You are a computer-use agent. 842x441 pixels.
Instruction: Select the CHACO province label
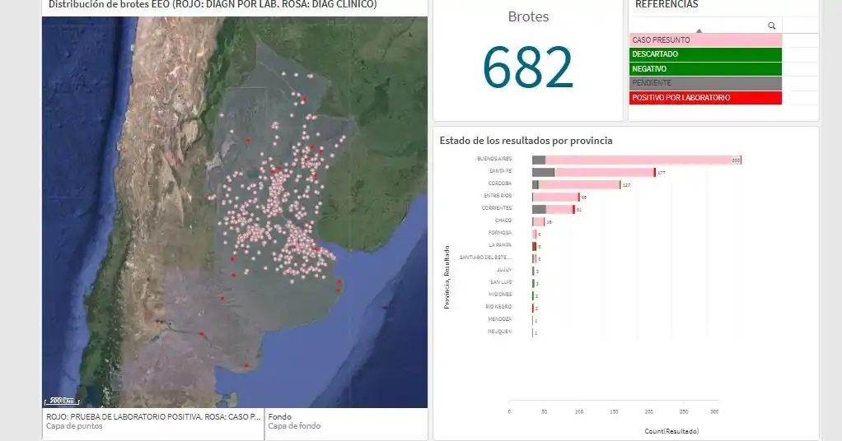[503, 220]
